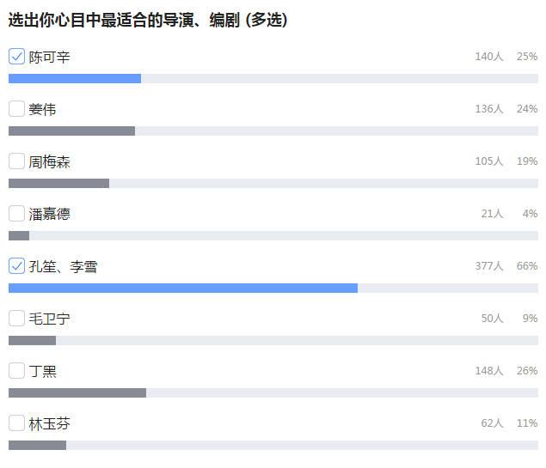Click the 姜伟 option label
This screenshot has height=468, width=546.
(x=42, y=110)
